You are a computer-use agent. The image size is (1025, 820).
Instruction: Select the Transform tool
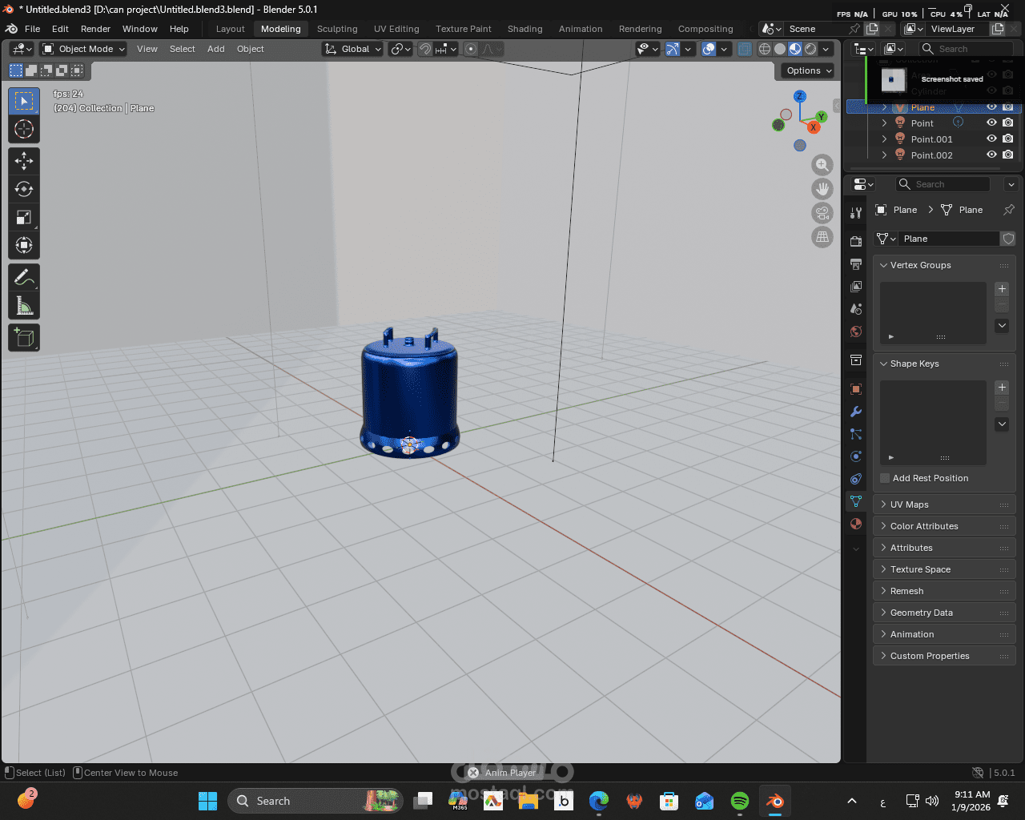point(24,245)
